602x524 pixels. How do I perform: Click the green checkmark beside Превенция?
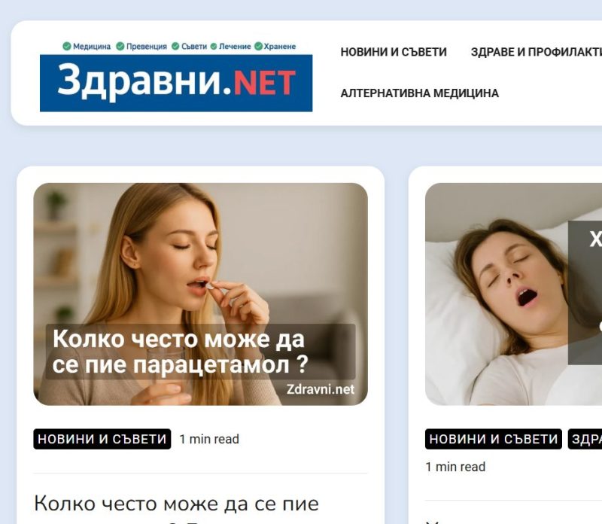pyautogui.click(x=120, y=47)
